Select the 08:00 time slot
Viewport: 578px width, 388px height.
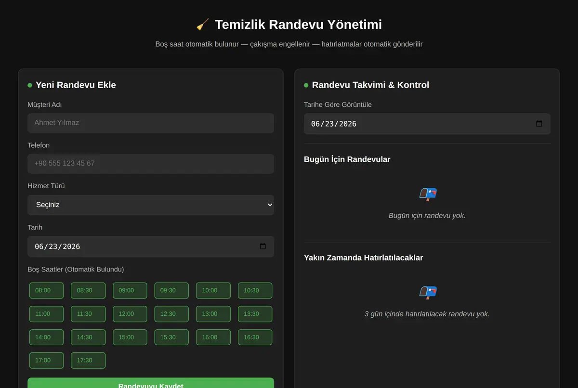46,290
